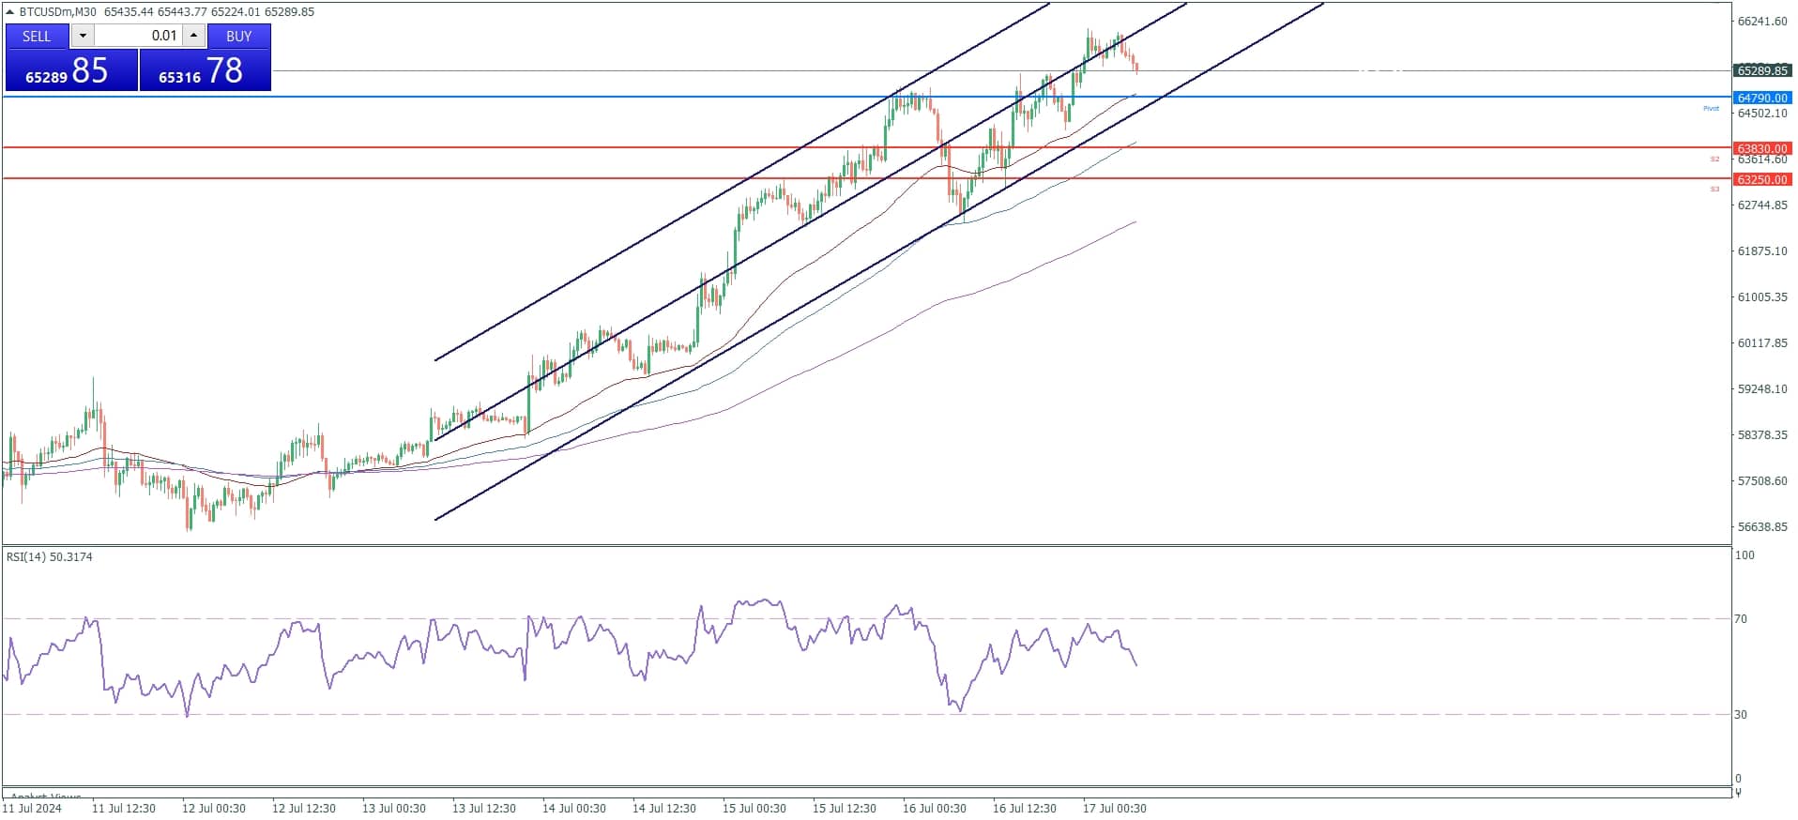Click the 64502.10 price axis value

[x=1762, y=114]
